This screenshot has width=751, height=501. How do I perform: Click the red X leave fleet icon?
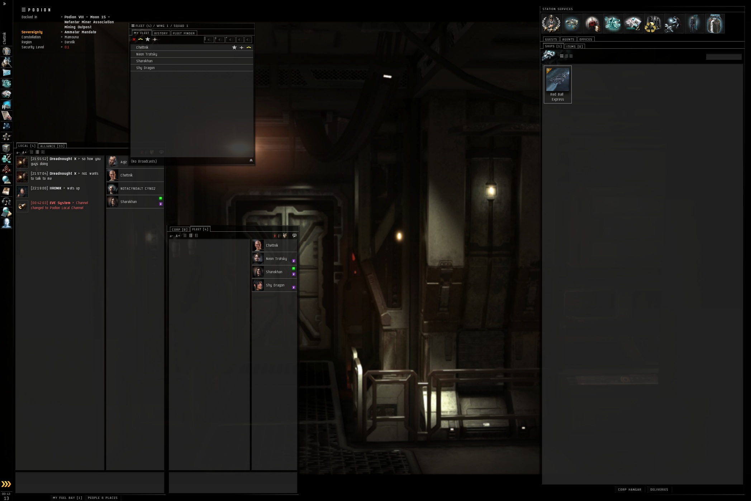[134, 39]
